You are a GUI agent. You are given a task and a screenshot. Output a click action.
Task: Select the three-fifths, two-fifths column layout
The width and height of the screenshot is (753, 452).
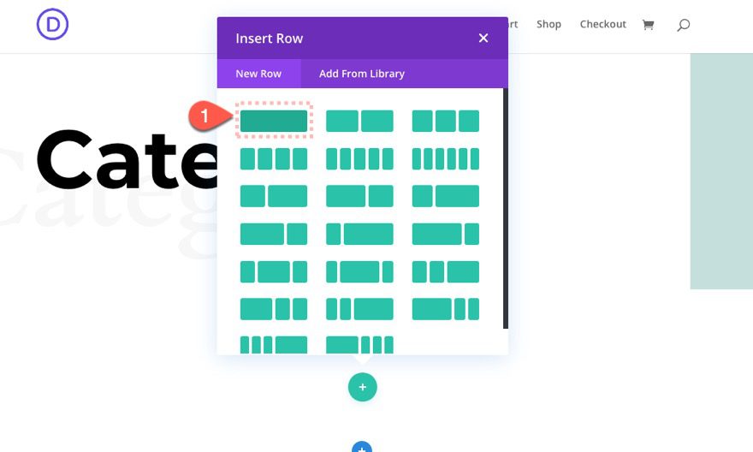pos(359,196)
